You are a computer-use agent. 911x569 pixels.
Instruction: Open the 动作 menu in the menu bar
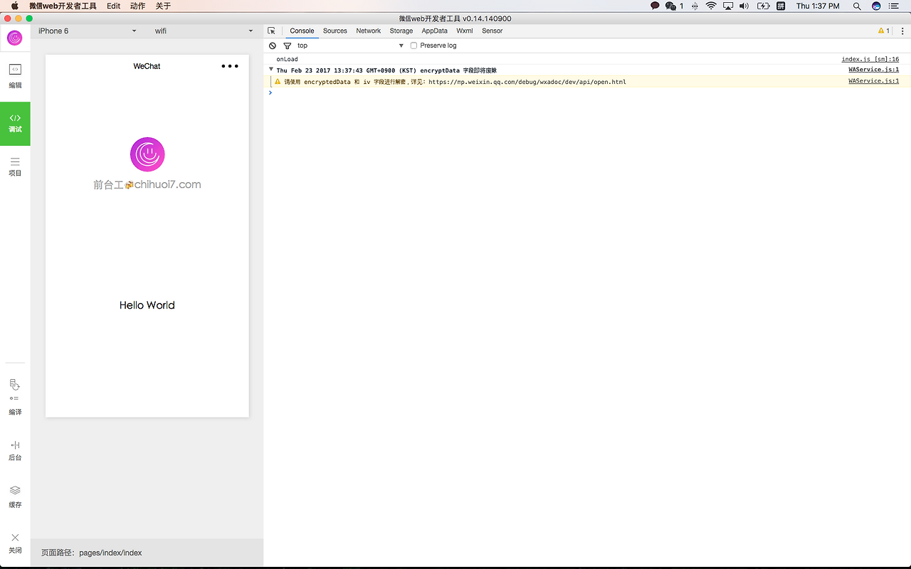pos(139,5)
